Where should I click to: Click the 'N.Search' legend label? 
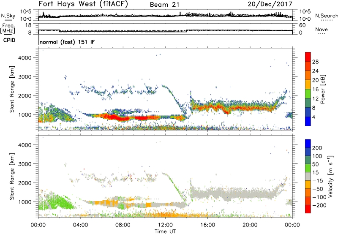point(326,16)
